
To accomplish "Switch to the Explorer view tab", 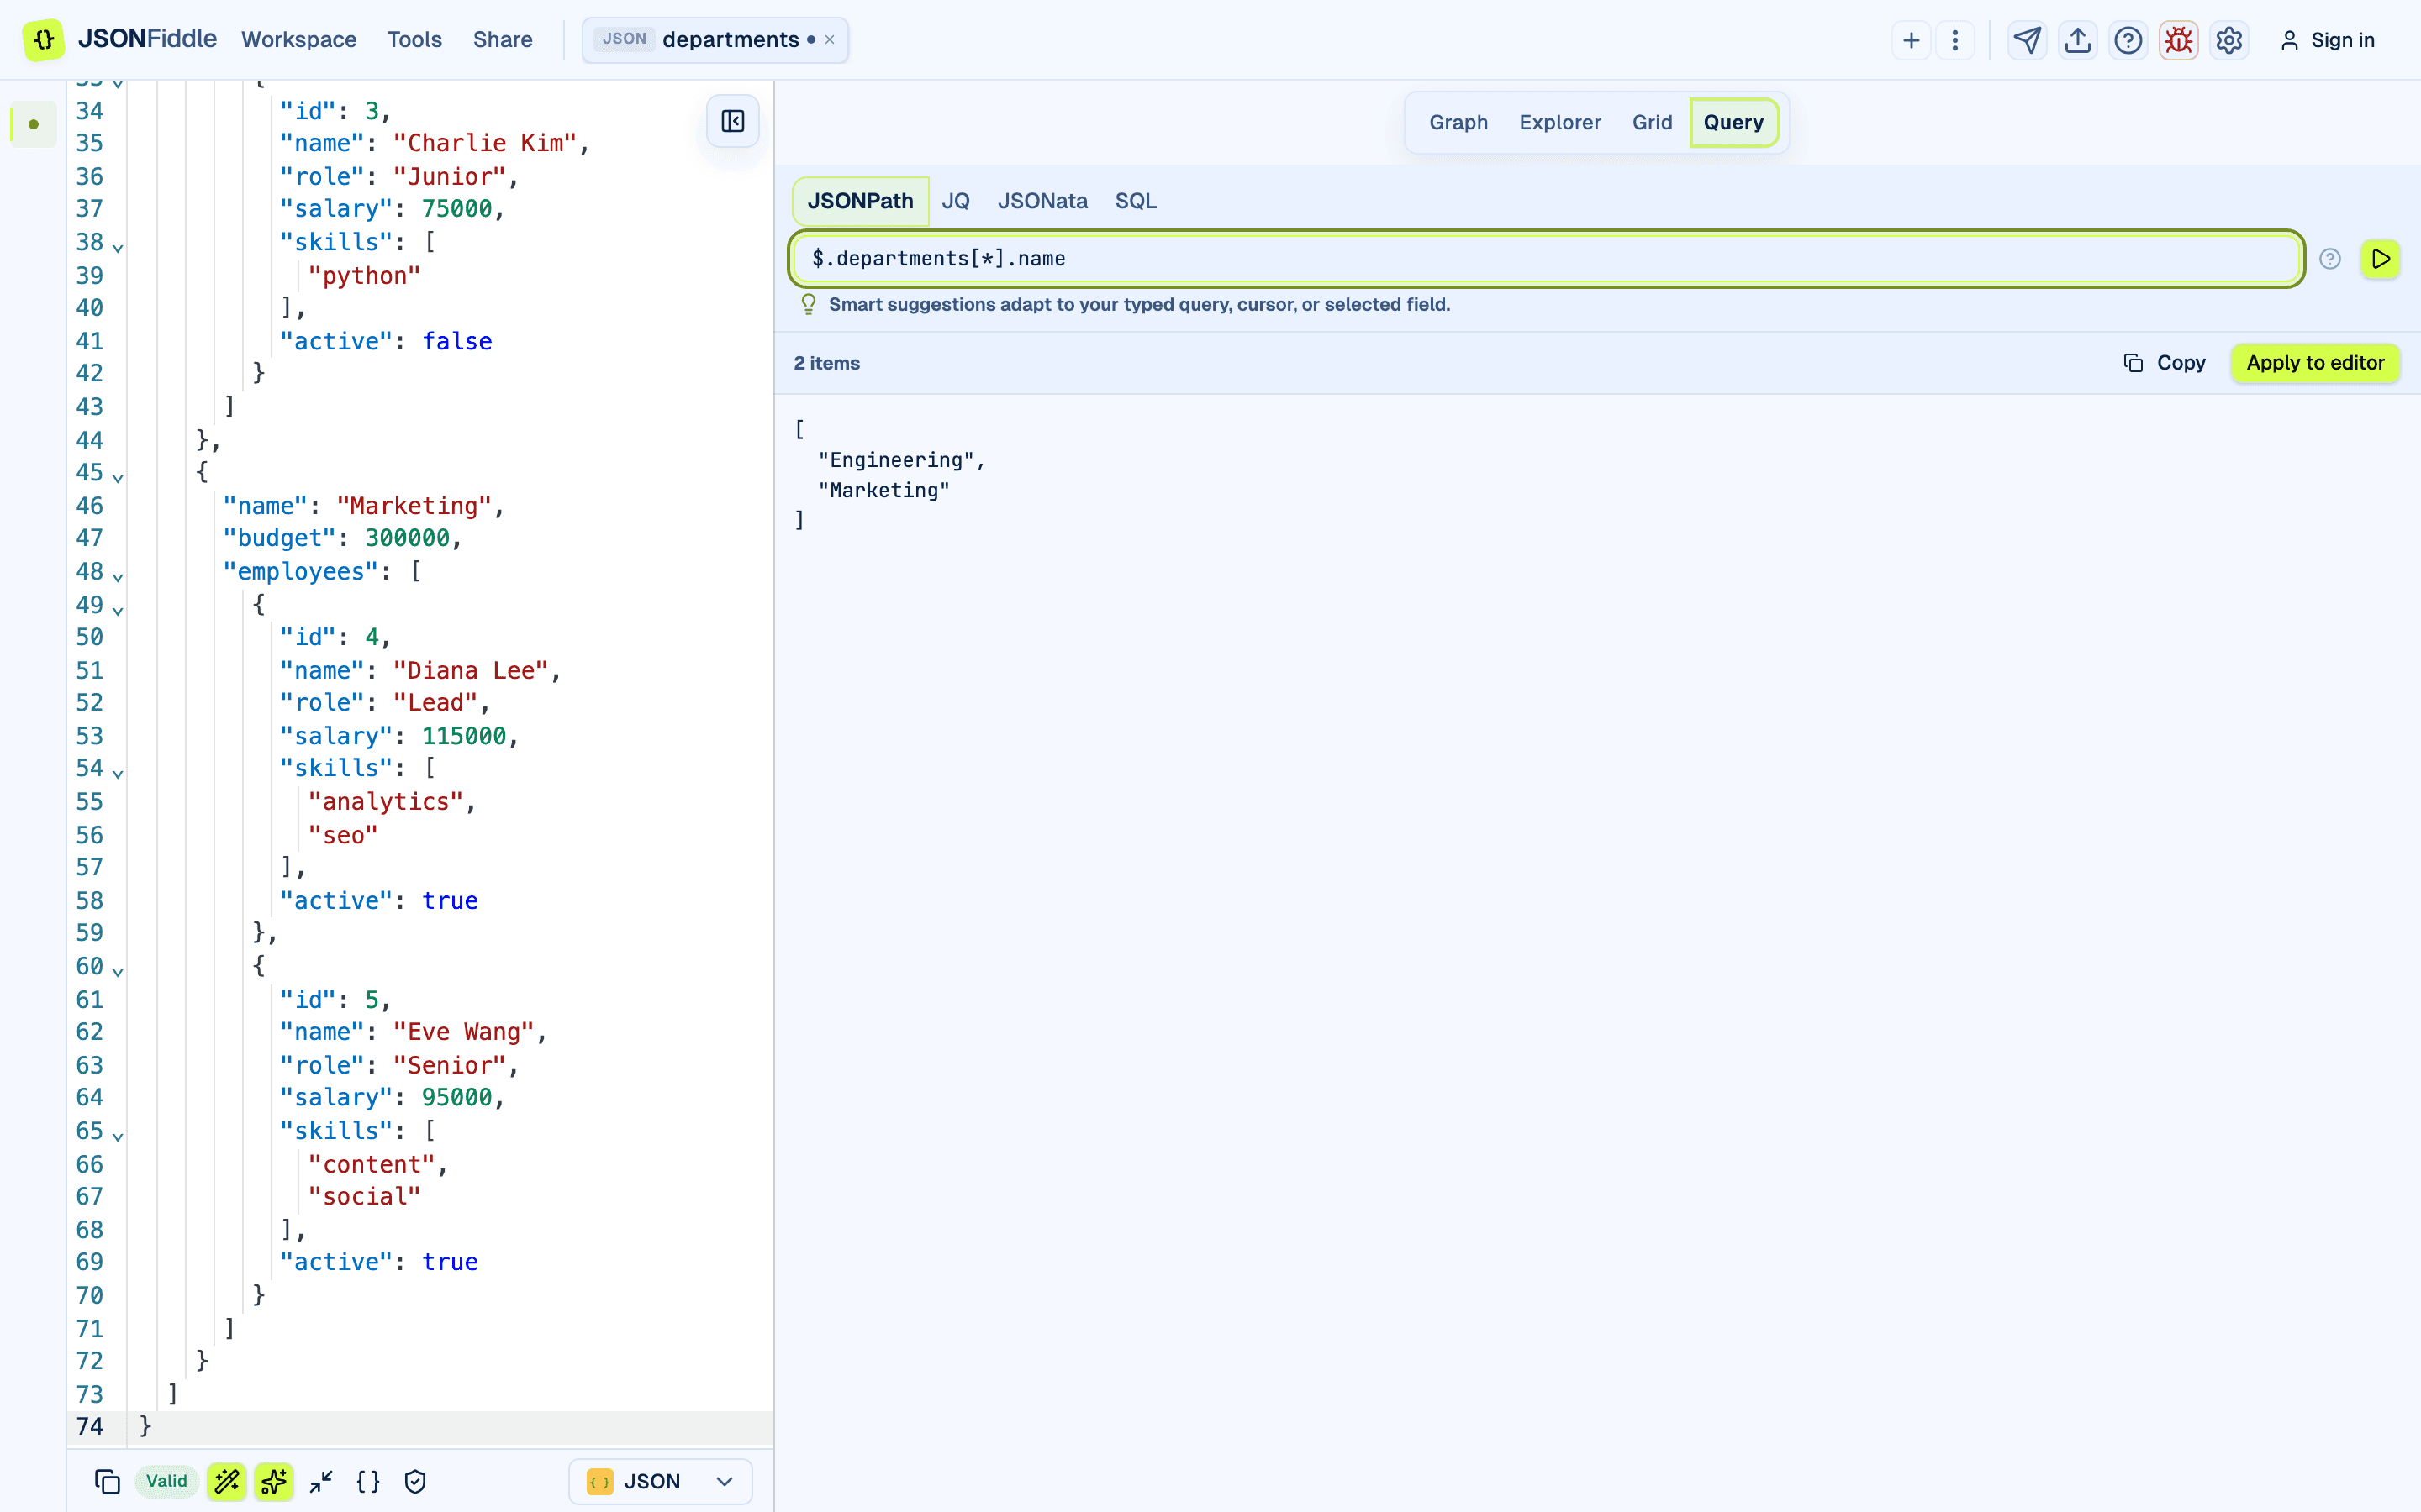I will (1559, 122).
